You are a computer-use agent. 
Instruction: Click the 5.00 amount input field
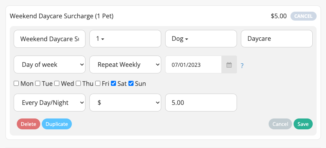point(201,103)
